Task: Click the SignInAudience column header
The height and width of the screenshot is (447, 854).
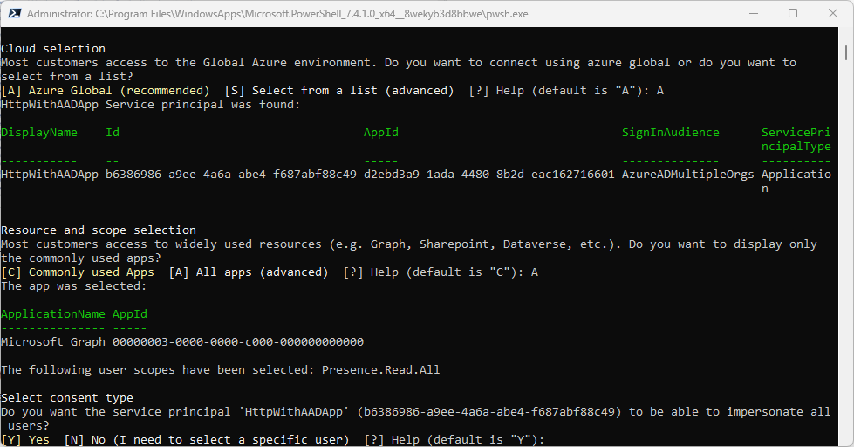Action: [671, 133]
